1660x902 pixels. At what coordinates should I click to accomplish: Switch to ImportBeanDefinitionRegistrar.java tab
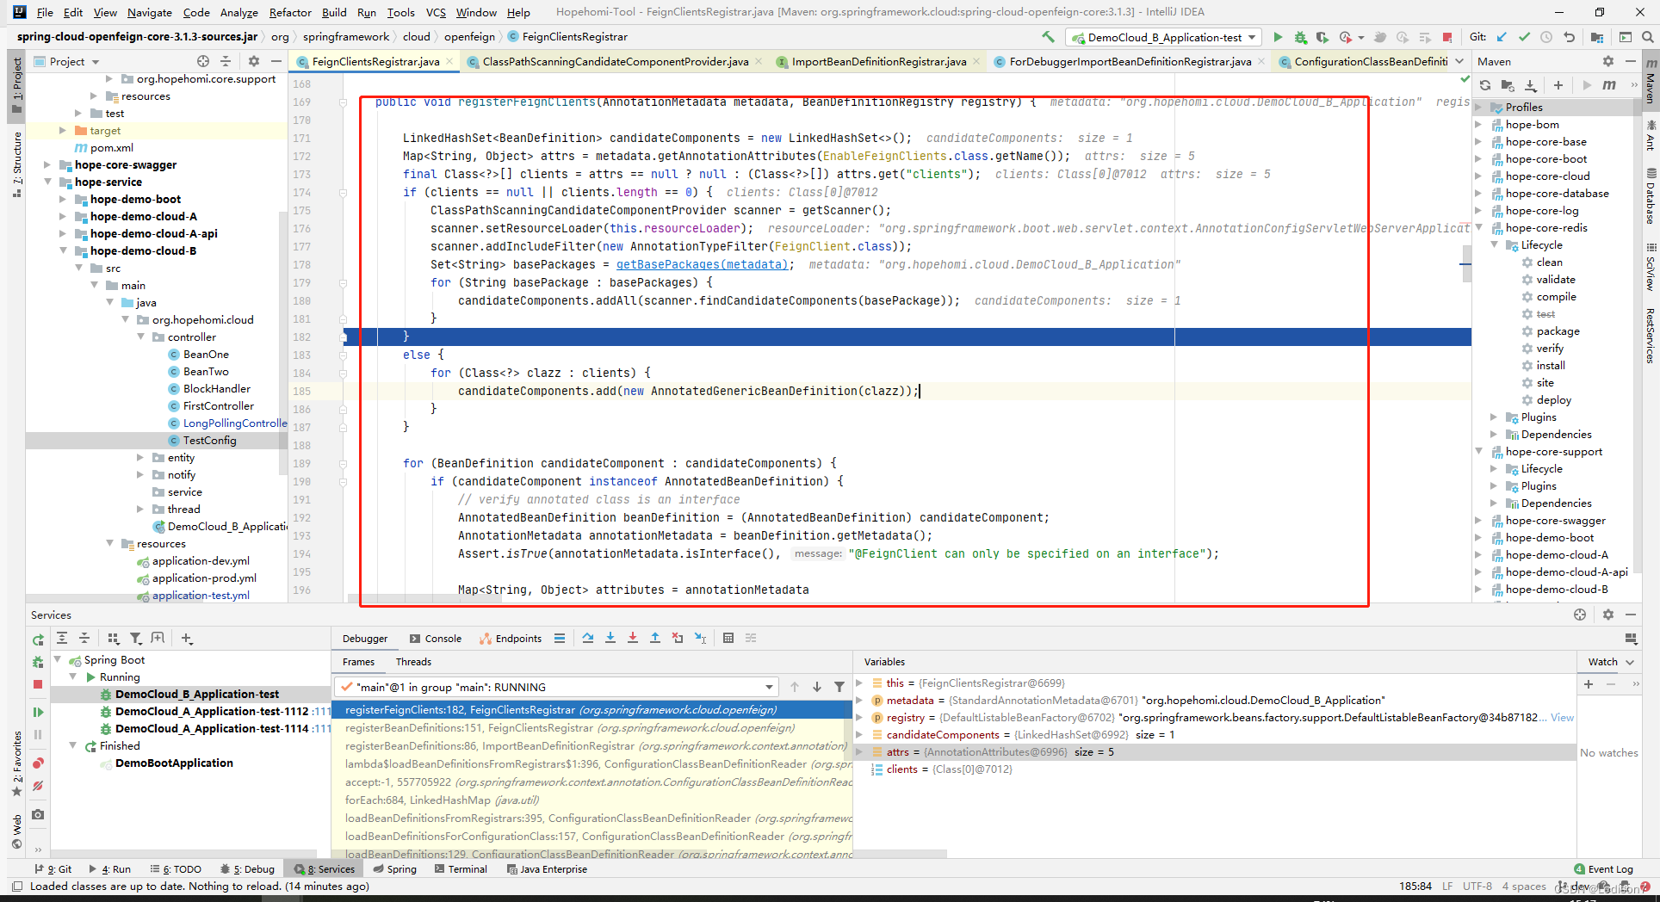878,61
